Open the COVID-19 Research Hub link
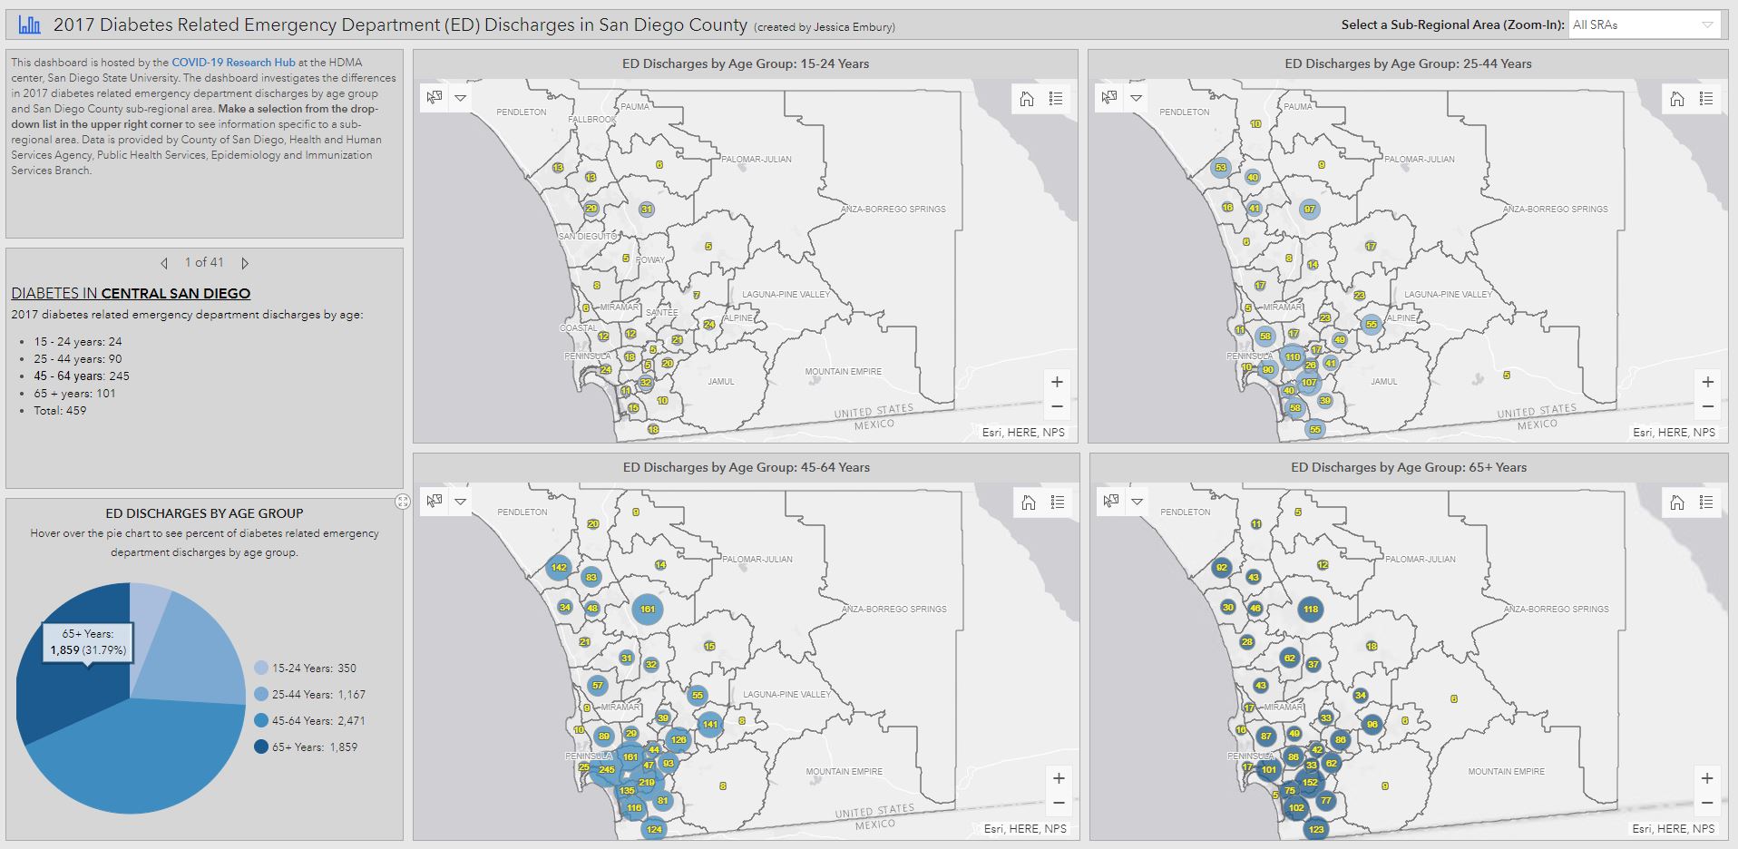The height and width of the screenshot is (849, 1738). tap(233, 63)
